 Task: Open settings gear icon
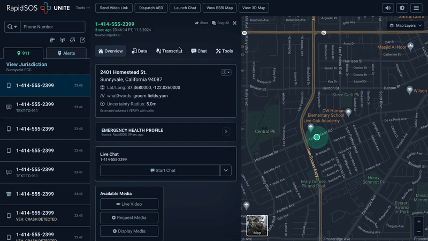(x=402, y=8)
